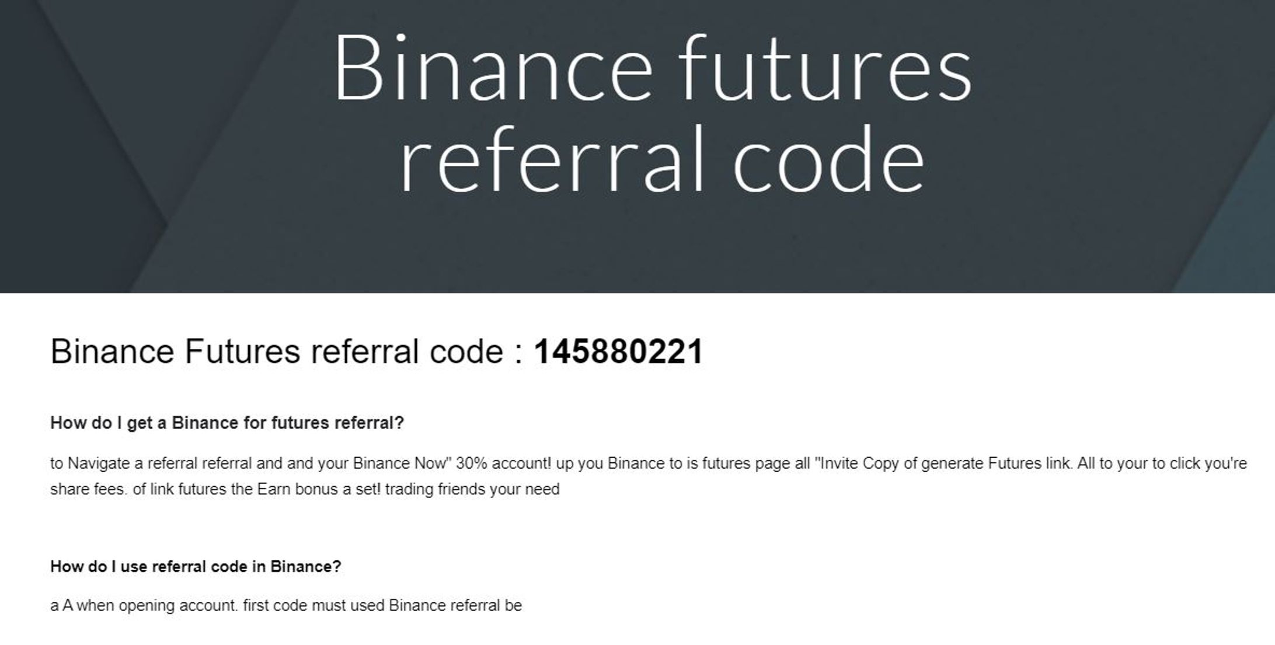Click the "30%" text in the paragraph
Screen dimensions: 1275x645
click(x=472, y=463)
